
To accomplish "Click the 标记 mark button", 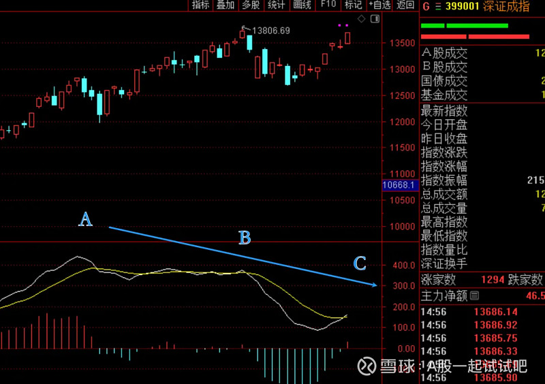I will point(354,5).
